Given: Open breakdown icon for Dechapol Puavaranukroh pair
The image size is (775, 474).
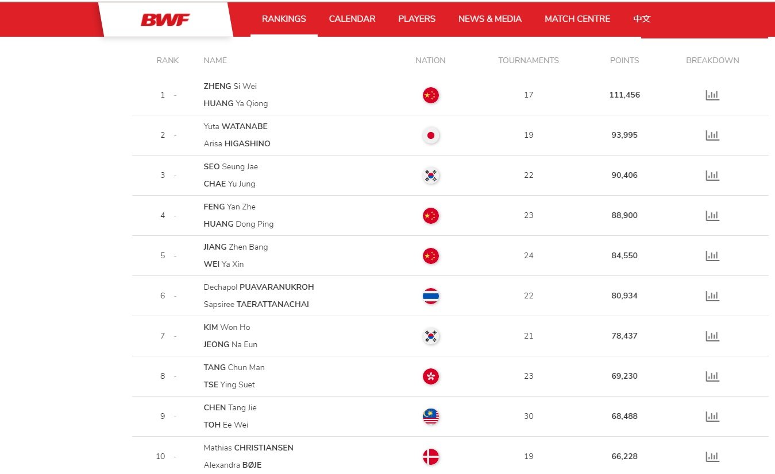Looking at the screenshot, I should pos(712,296).
